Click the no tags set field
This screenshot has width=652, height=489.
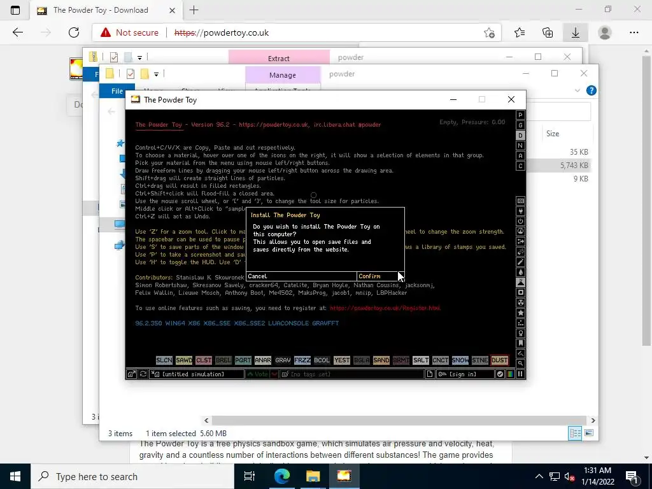(x=351, y=374)
